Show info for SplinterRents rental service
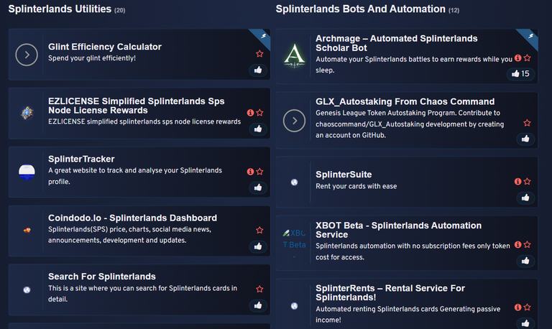Image resolution: width=552 pixels, height=329 pixels. coord(517,307)
